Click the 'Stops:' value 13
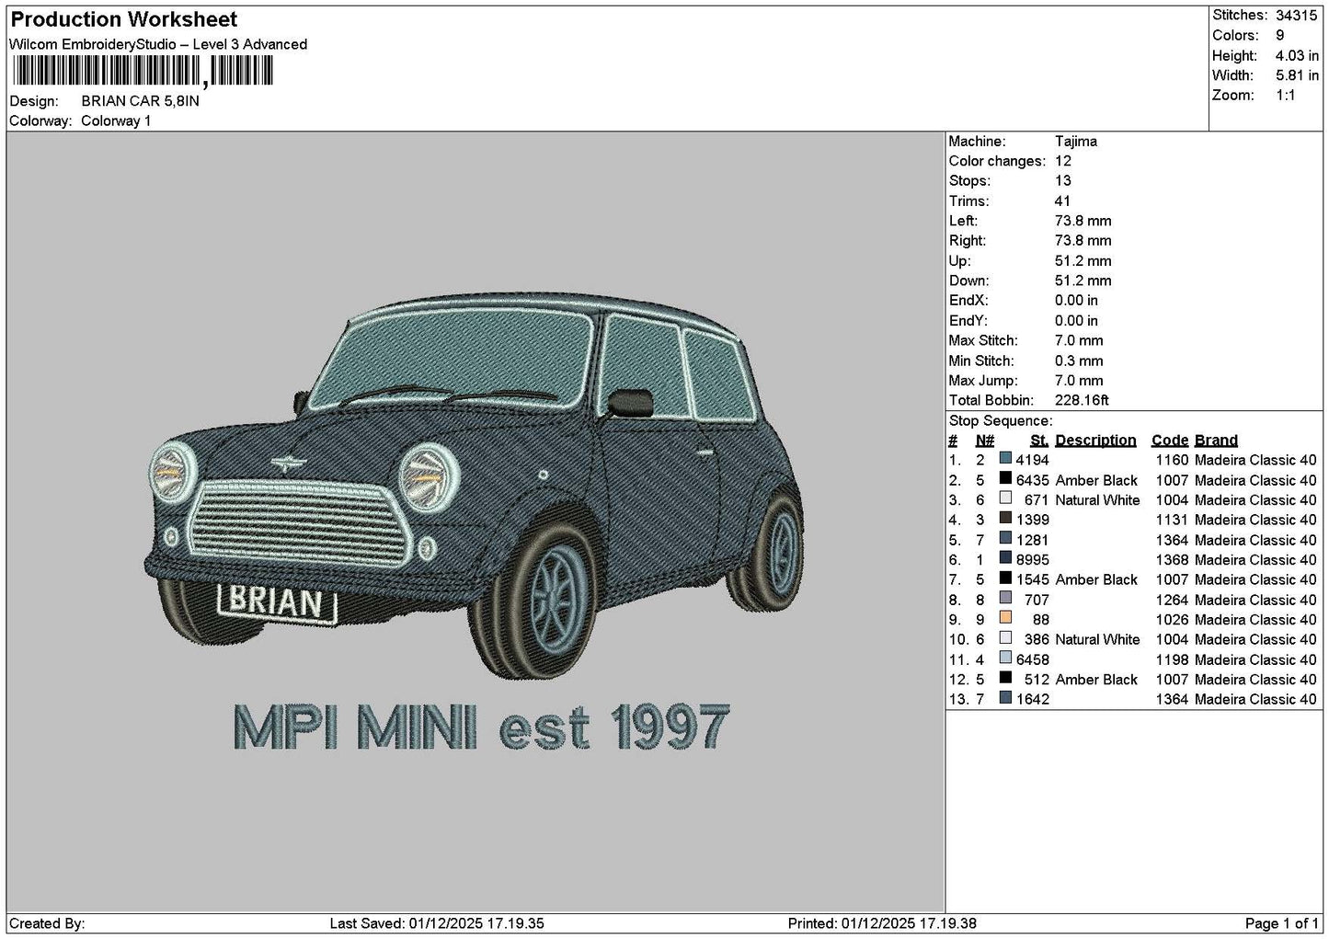The width and height of the screenshot is (1329, 939). [x=1063, y=181]
